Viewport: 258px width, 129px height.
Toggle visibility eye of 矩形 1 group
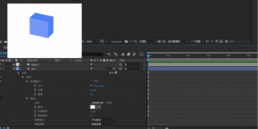pyautogui.click(x=1, y=77)
